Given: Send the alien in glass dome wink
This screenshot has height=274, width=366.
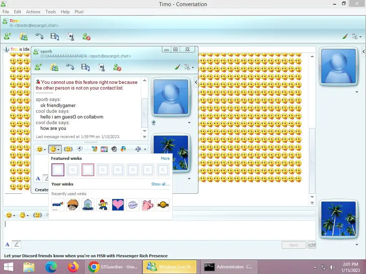Looking at the screenshot, I should [88, 205].
